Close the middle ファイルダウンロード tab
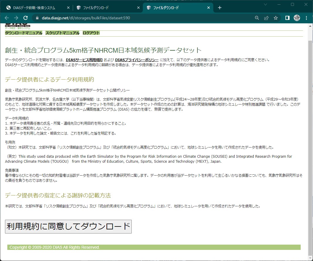This screenshot has width=313, height=261. coord(138,8)
